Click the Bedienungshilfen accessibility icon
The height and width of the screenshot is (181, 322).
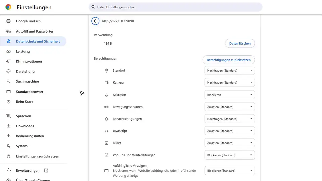pyautogui.click(x=8, y=136)
